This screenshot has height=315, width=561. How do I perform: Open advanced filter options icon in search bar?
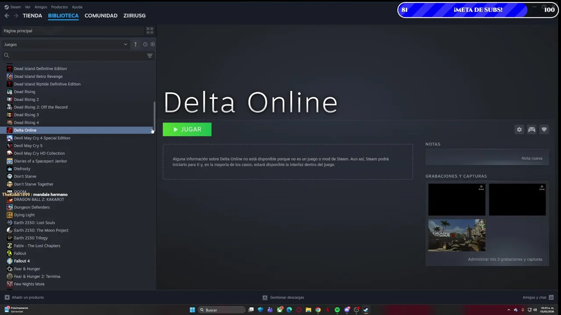point(150,56)
